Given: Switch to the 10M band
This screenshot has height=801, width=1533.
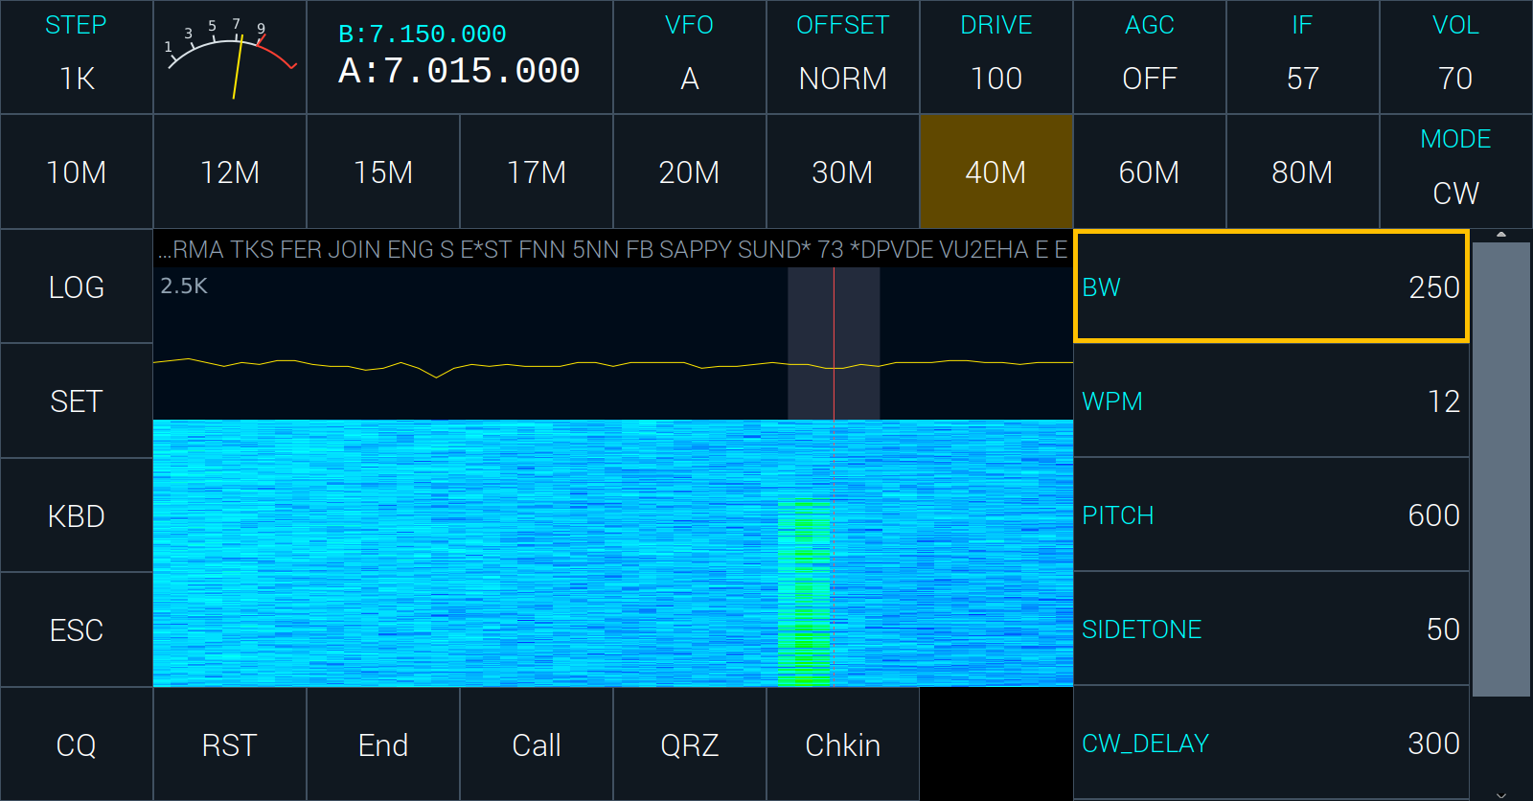Looking at the screenshot, I should tap(77, 172).
